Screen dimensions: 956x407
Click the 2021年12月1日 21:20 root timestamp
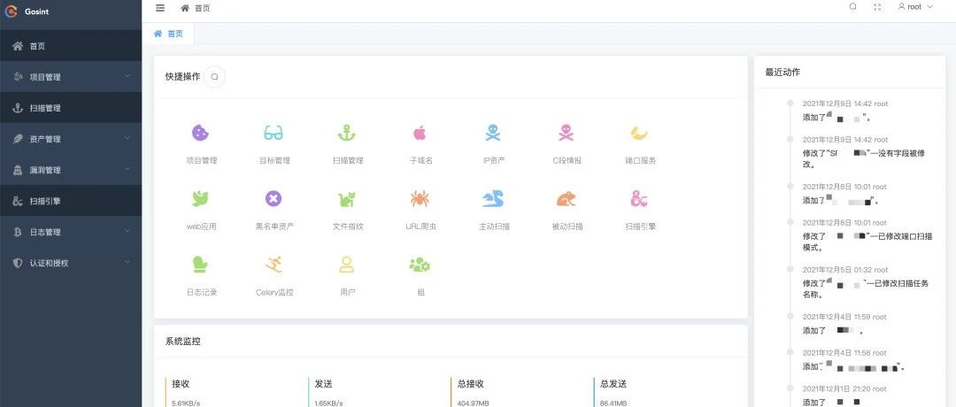(x=844, y=388)
